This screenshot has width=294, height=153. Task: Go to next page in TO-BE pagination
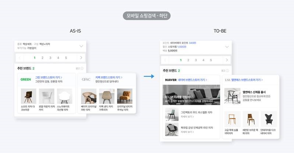227,60
